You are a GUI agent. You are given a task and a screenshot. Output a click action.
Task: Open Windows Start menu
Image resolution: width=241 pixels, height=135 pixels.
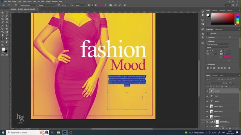3,132
